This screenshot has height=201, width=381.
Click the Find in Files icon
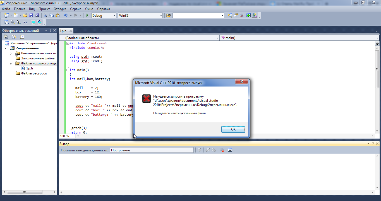(168, 15)
